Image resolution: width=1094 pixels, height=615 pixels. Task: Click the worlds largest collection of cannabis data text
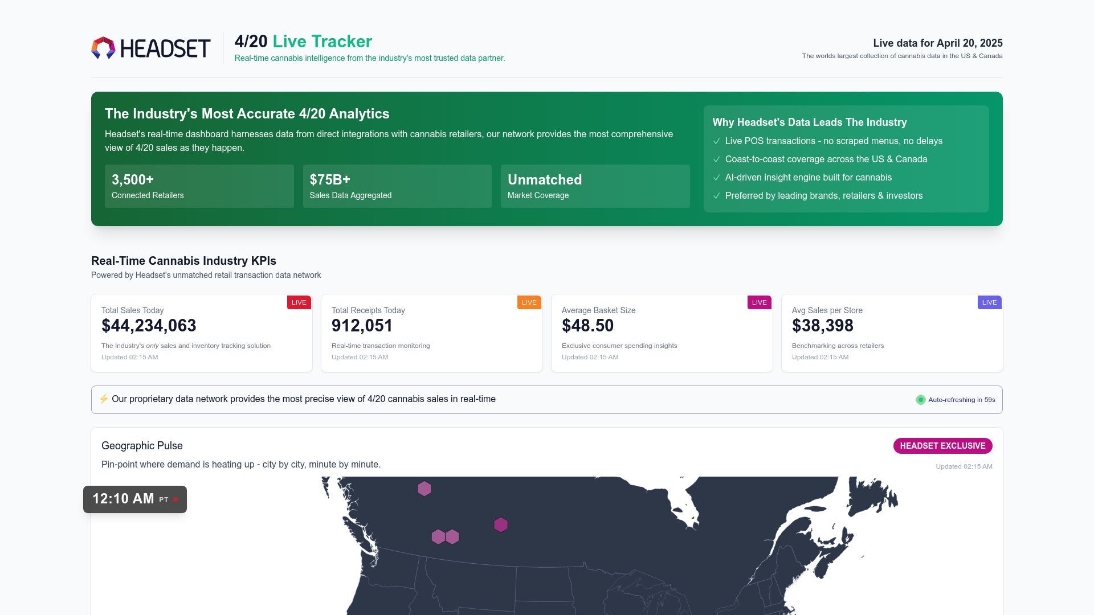(903, 56)
